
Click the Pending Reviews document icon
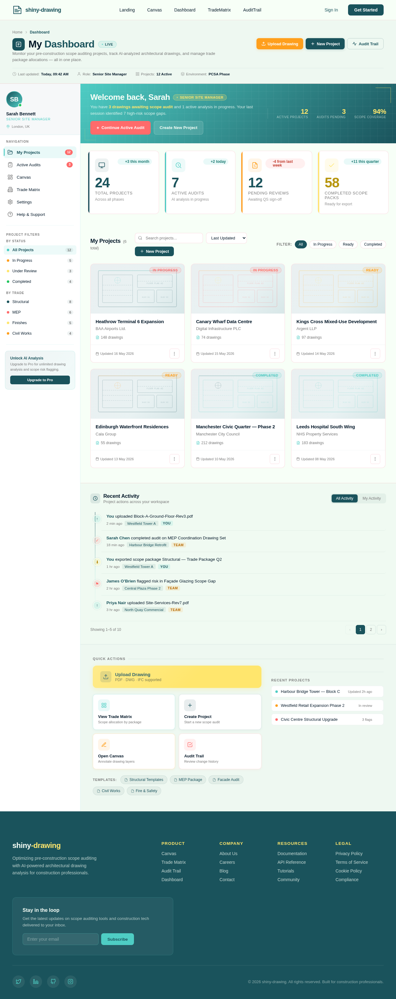click(255, 165)
